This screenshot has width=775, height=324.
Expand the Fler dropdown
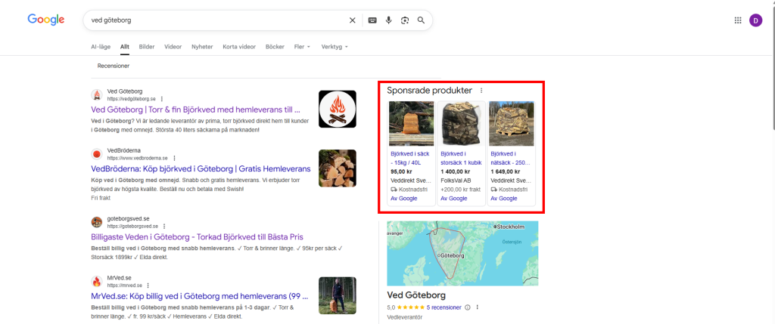pos(302,47)
